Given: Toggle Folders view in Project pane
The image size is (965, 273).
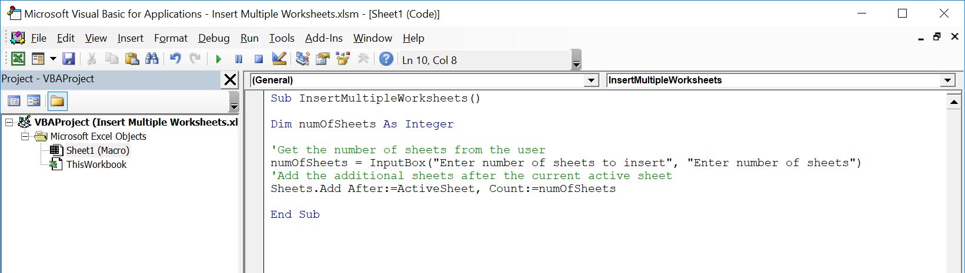Looking at the screenshot, I should (x=57, y=101).
